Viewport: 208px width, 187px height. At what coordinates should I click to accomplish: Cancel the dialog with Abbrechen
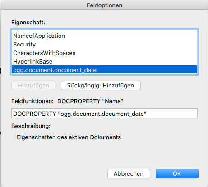(x=129, y=174)
